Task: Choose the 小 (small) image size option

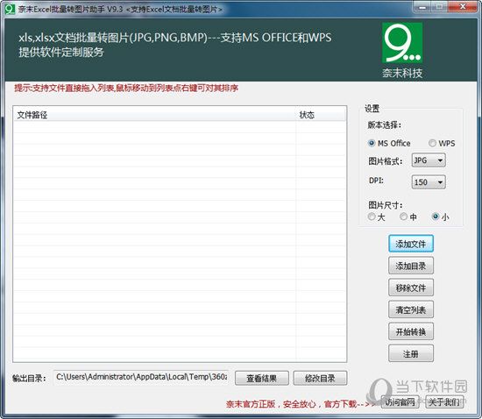Action: (440, 217)
